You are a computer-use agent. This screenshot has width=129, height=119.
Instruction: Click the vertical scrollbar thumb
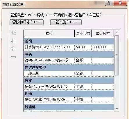[117, 55]
